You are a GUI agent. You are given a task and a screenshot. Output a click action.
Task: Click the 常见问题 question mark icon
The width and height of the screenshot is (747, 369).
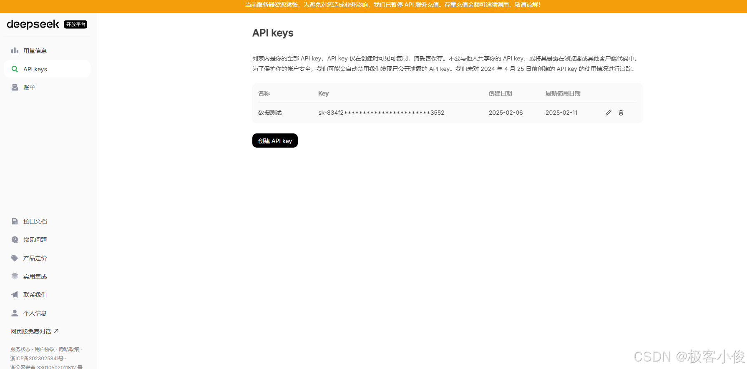[15, 240]
